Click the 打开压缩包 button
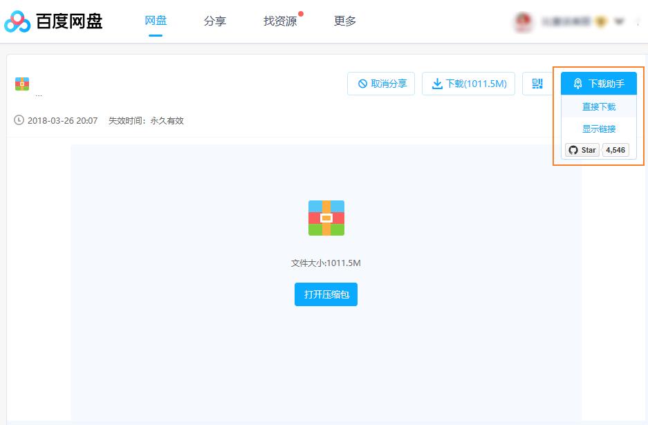 [x=325, y=294]
